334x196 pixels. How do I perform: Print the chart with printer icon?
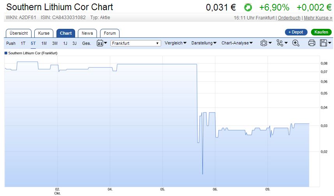pyautogui.click(x=312, y=43)
